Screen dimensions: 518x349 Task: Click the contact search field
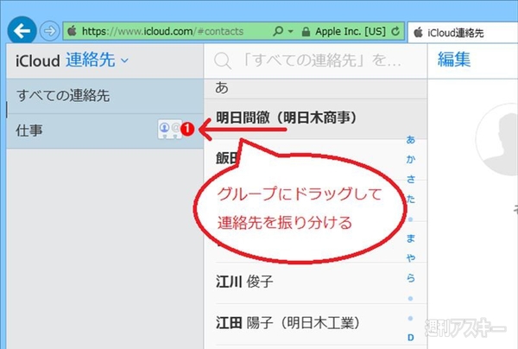point(315,60)
